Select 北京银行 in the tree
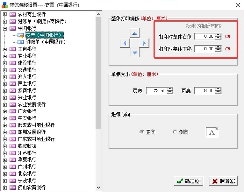This screenshot has height=192, width=244. pos(27,174)
